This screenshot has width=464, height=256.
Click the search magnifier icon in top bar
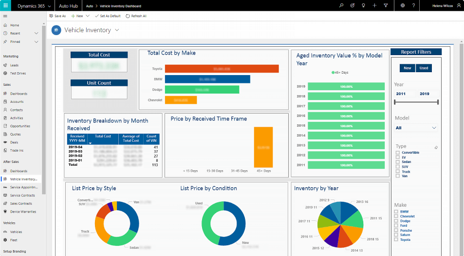341,5
